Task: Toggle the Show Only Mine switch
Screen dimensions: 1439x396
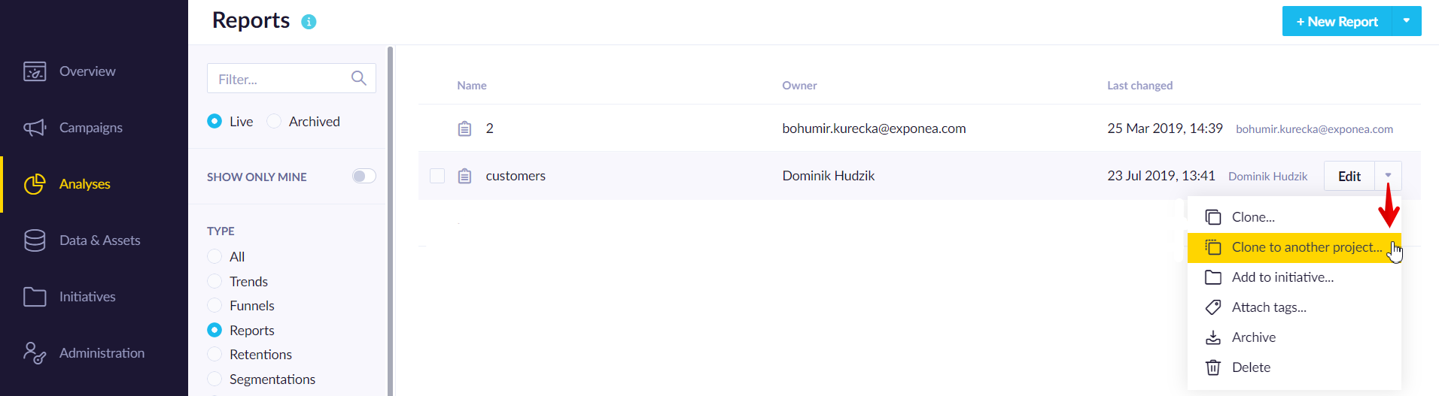Action: (x=364, y=176)
